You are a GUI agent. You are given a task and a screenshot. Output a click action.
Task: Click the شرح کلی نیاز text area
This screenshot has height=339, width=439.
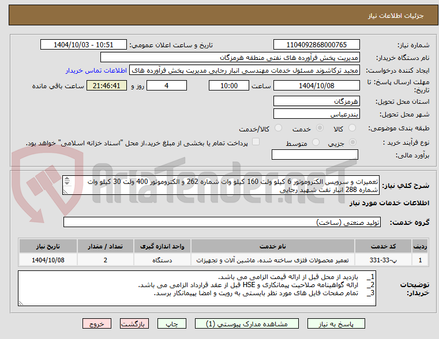click(x=221, y=186)
